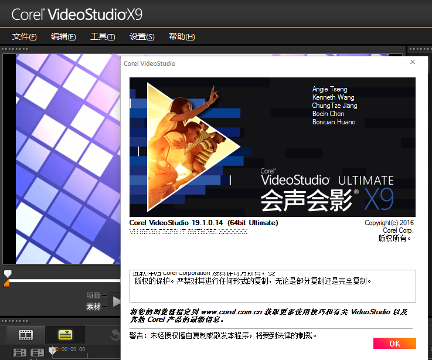
Task: Close the Corel VideoStudio about dialog
Action: [413, 62]
